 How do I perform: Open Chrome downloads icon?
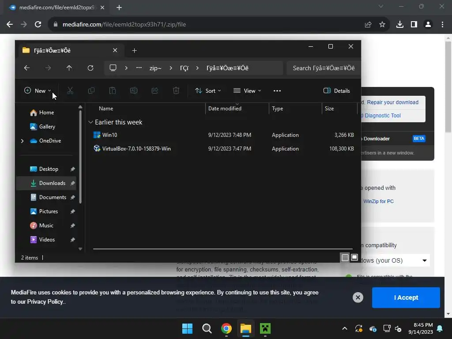pos(400,25)
